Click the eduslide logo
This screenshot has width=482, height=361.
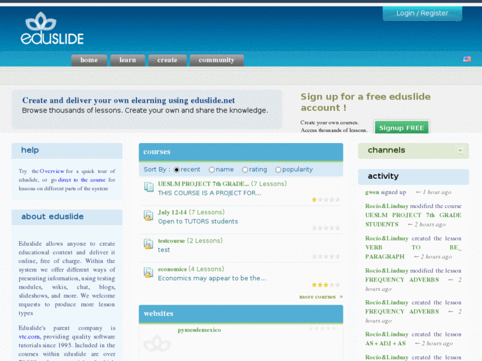[x=52, y=28]
